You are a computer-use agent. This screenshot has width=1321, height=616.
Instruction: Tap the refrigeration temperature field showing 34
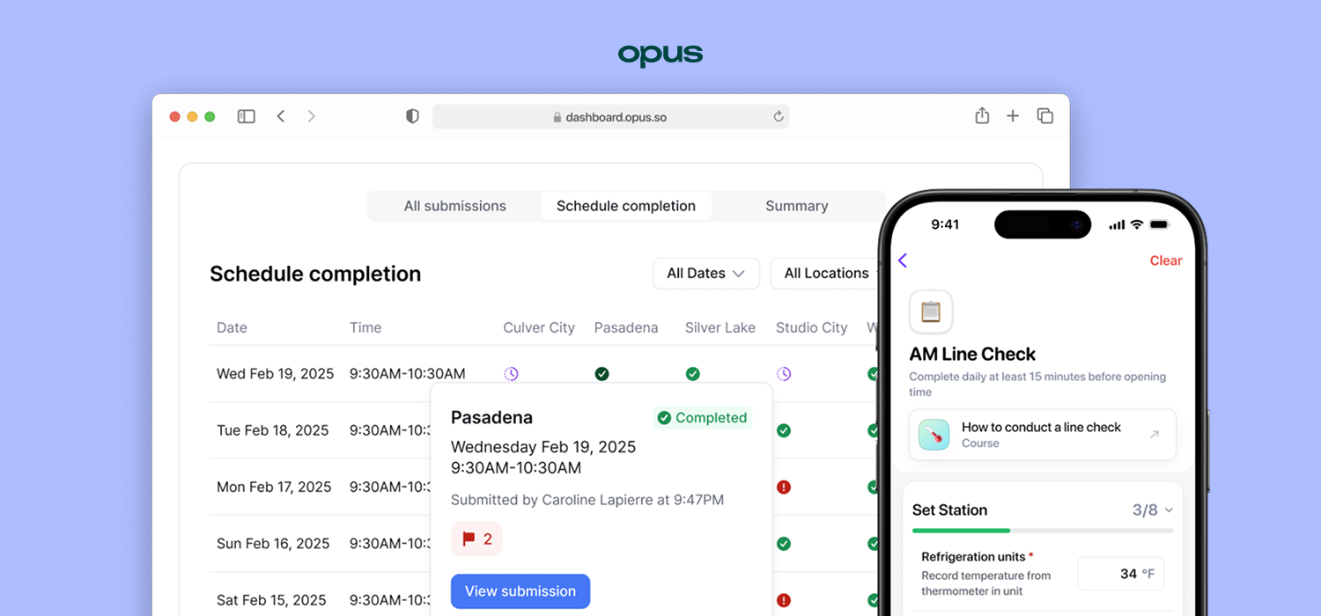coord(1121,574)
